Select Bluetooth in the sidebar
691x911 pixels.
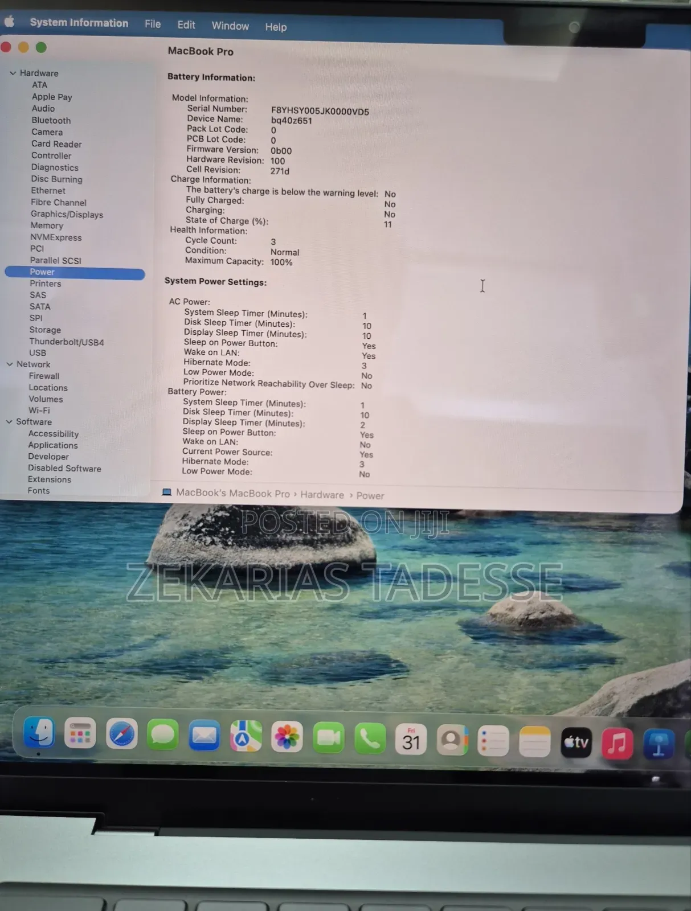(51, 120)
